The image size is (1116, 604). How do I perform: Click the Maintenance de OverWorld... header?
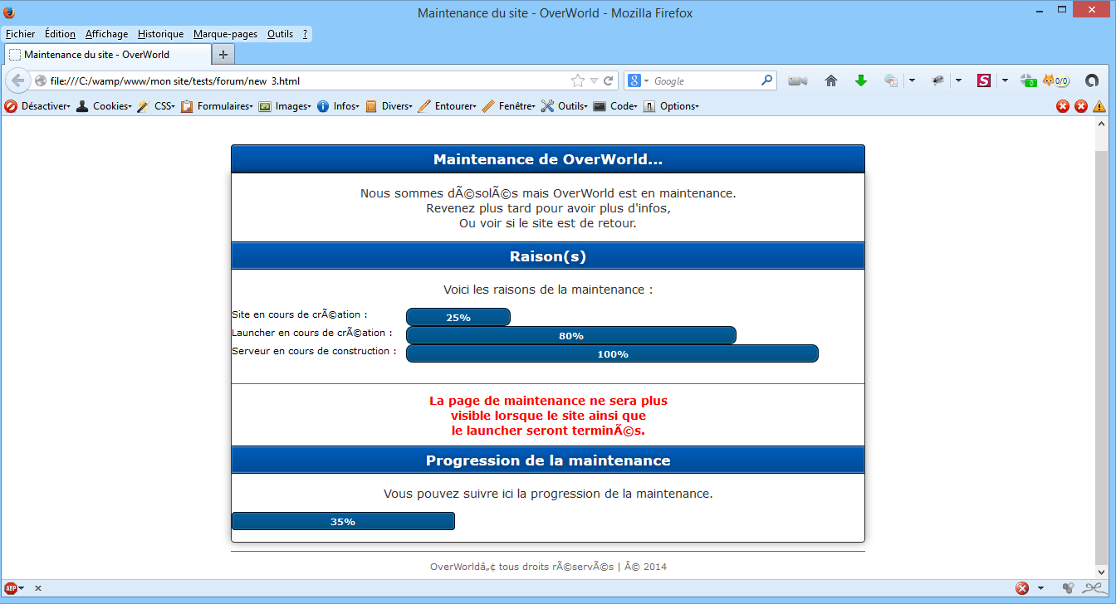click(x=548, y=159)
